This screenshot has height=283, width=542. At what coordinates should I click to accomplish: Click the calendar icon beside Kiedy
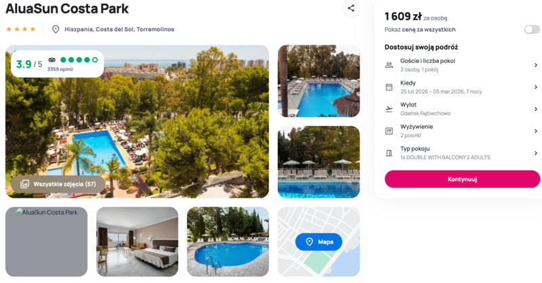[389, 87]
